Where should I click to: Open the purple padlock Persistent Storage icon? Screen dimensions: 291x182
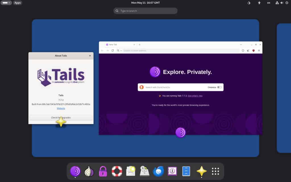coord(103,171)
